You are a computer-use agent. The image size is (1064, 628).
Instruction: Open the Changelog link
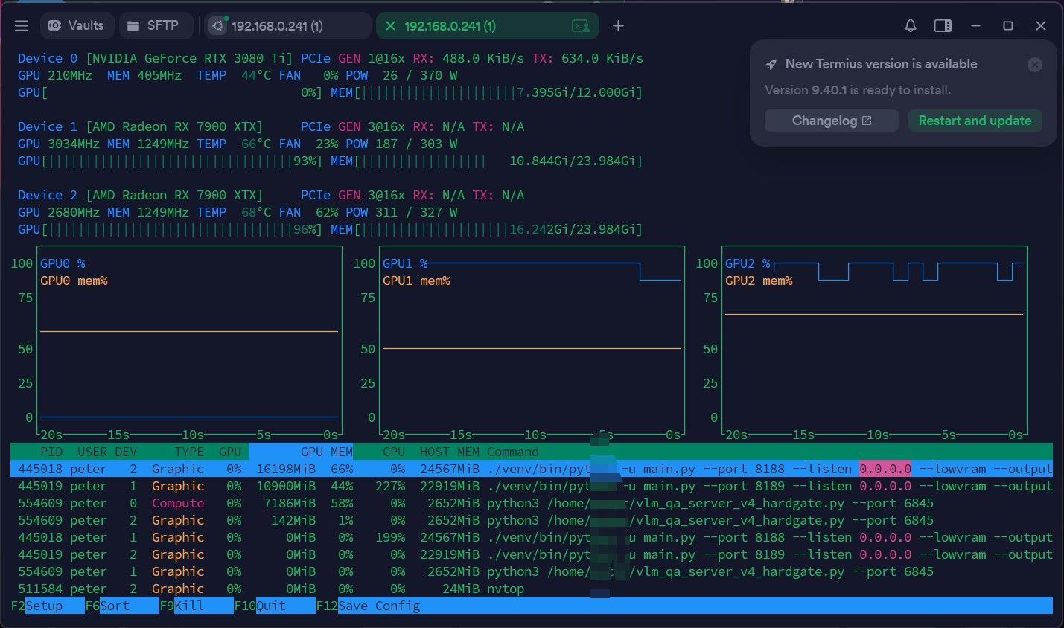(831, 121)
